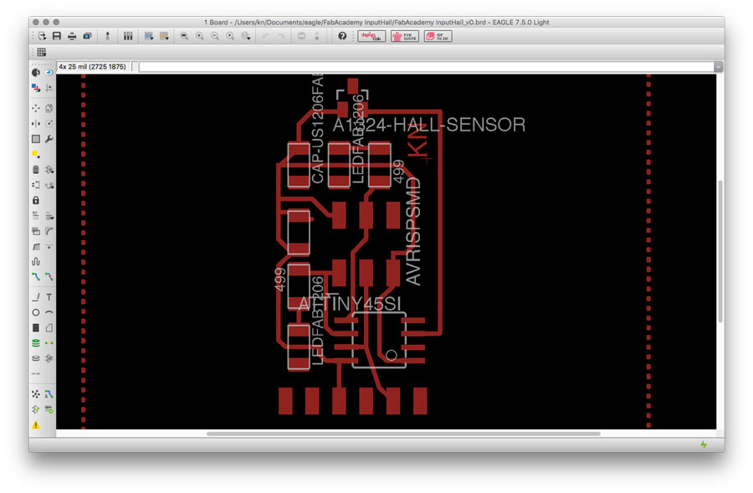This screenshot has height=493, width=753.
Task: Select the Smash tool
Action: tap(35, 231)
